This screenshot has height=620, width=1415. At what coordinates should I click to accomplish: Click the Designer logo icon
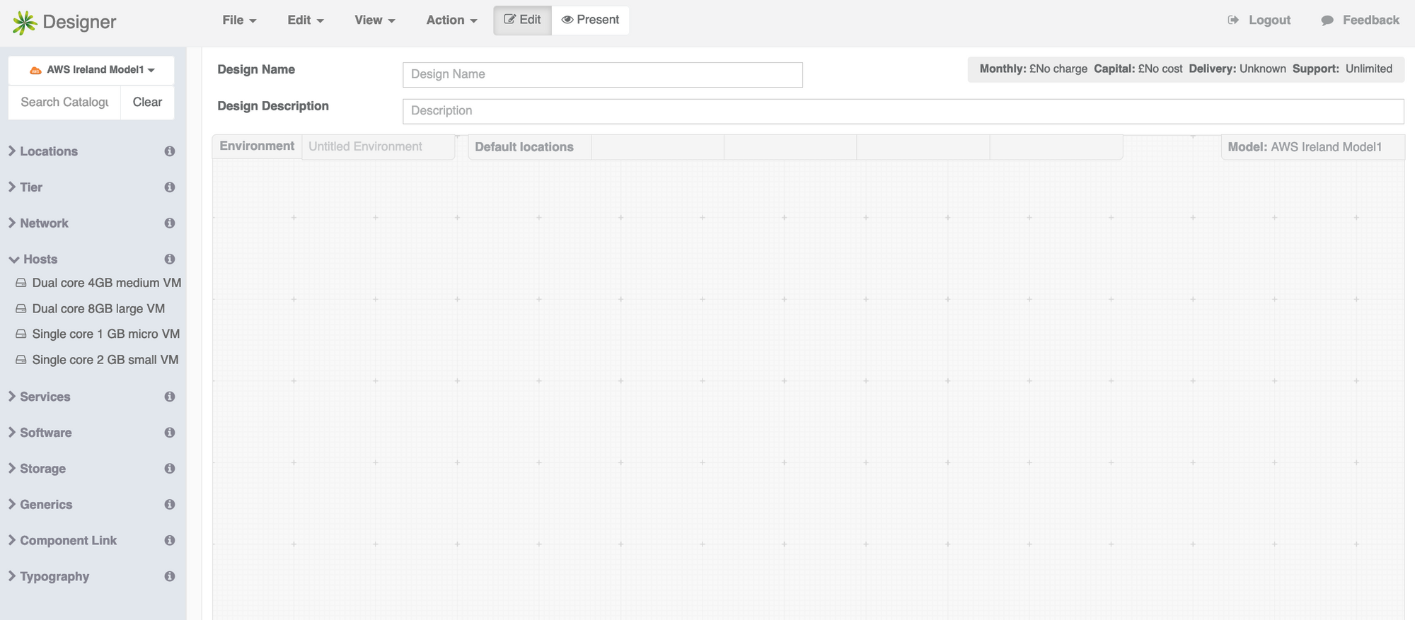(25, 23)
